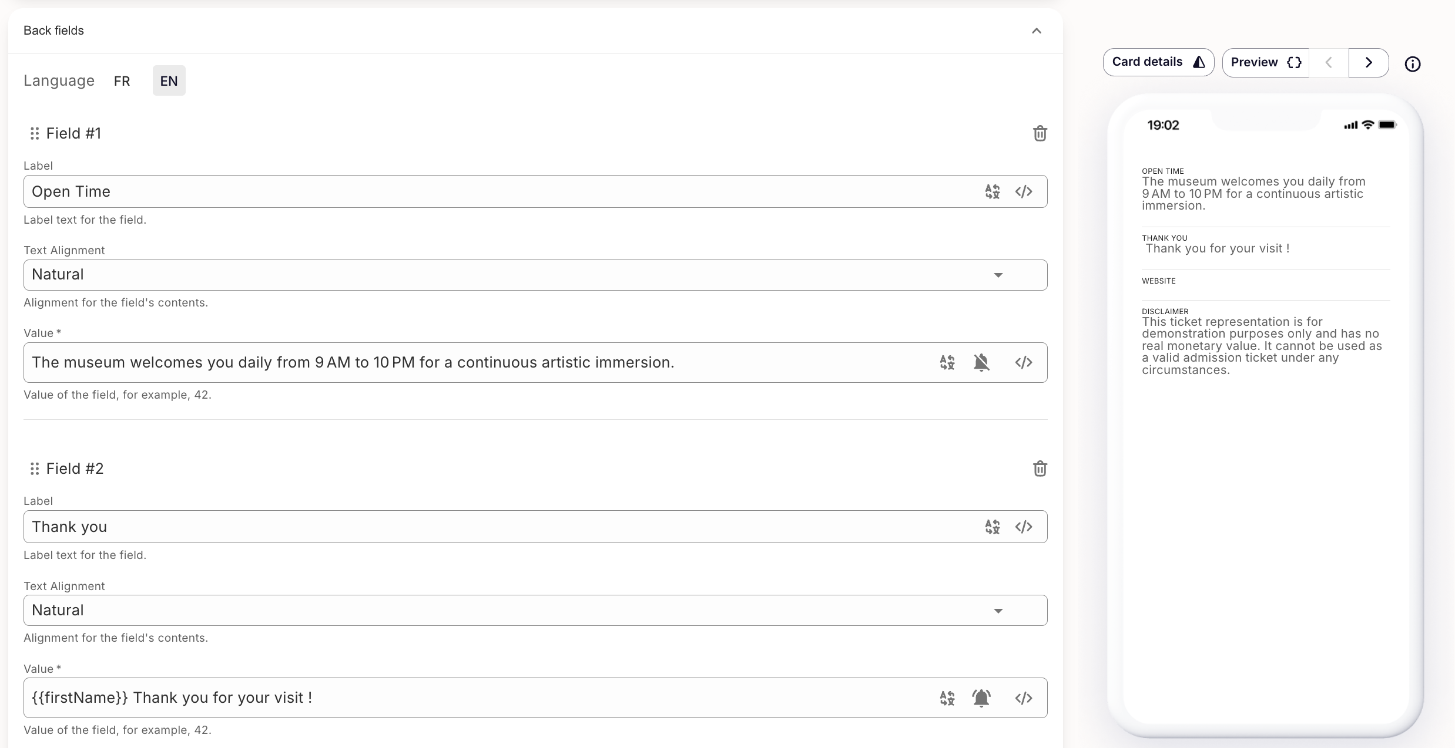Click the info circle icon
1455x748 pixels.
point(1412,63)
